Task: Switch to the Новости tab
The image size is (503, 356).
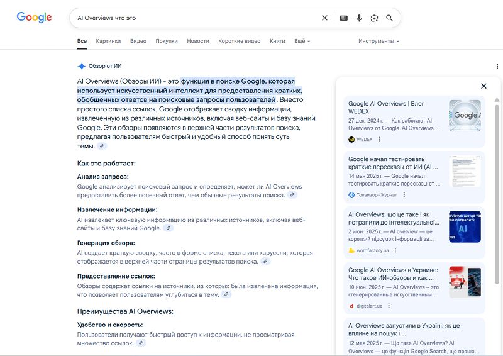Action: coord(198,41)
